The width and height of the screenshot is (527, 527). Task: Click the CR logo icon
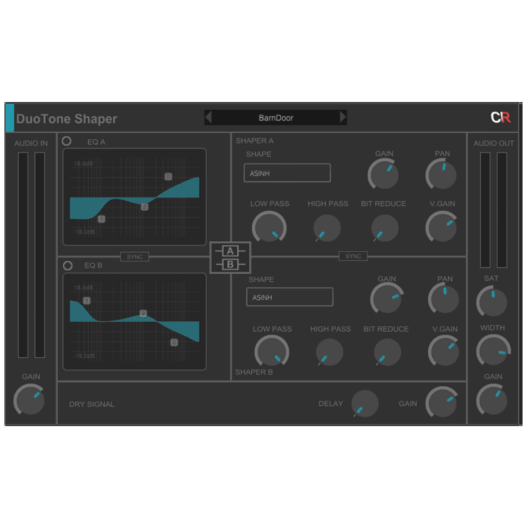coord(500,118)
